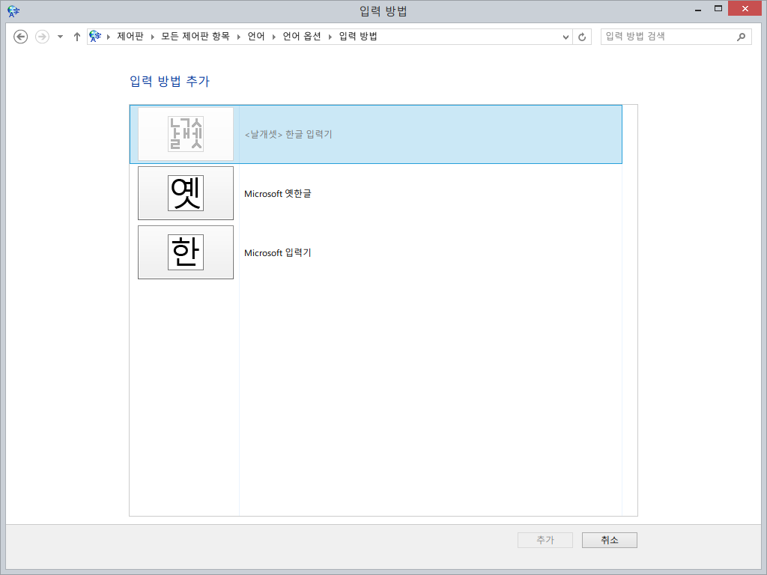The width and height of the screenshot is (767, 575).
Task: Click the window title bar language icon
Action: 13,10
